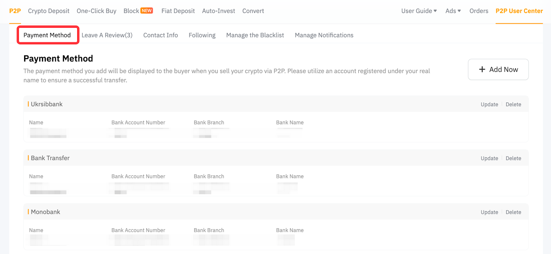
Task: Navigate to Auto-Invest
Action: coord(218,11)
